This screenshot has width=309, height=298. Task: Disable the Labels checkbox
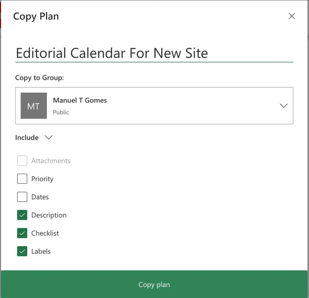(22, 251)
